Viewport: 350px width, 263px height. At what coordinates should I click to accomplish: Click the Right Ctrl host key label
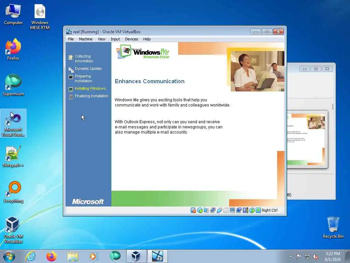269,210
